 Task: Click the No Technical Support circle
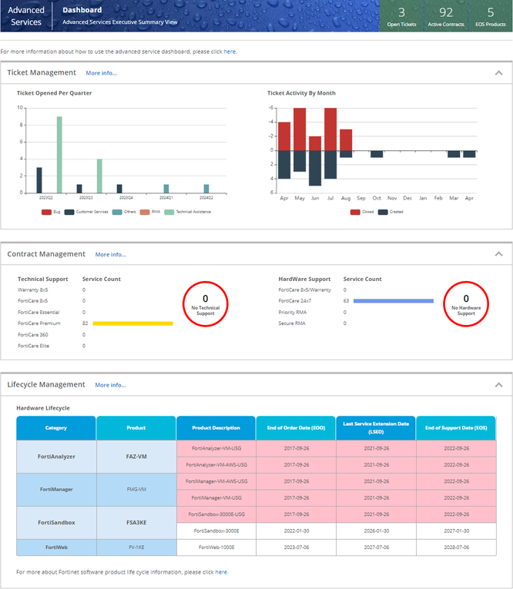pos(205,304)
